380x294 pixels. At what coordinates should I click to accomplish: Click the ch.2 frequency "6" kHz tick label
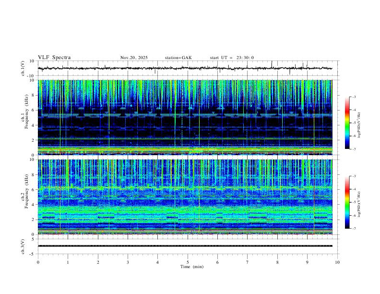34,189
